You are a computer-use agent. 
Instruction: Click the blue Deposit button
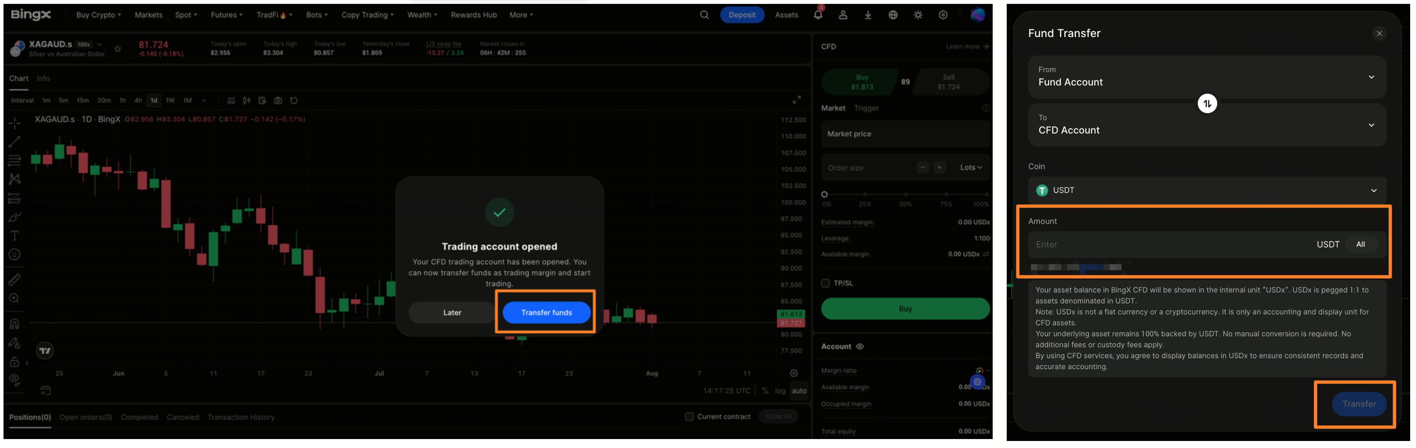(742, 15)
